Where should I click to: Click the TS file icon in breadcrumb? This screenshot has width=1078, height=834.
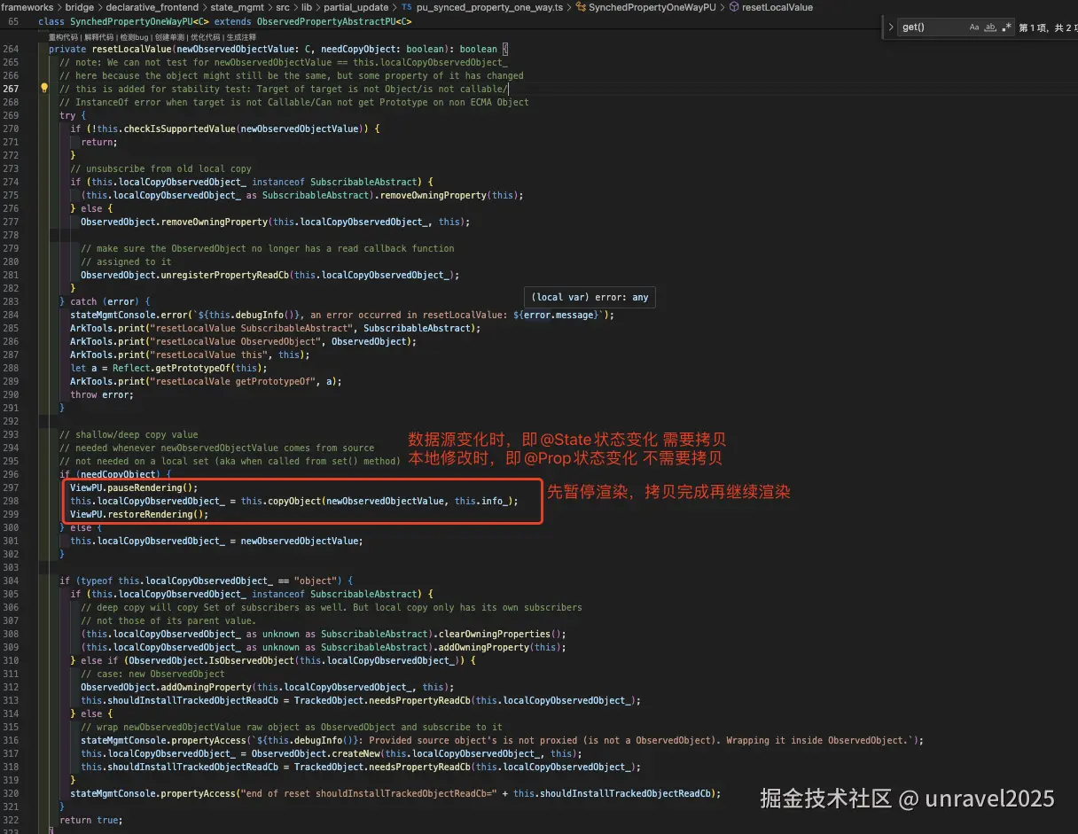pyautogui.click(x=407, y=7)
